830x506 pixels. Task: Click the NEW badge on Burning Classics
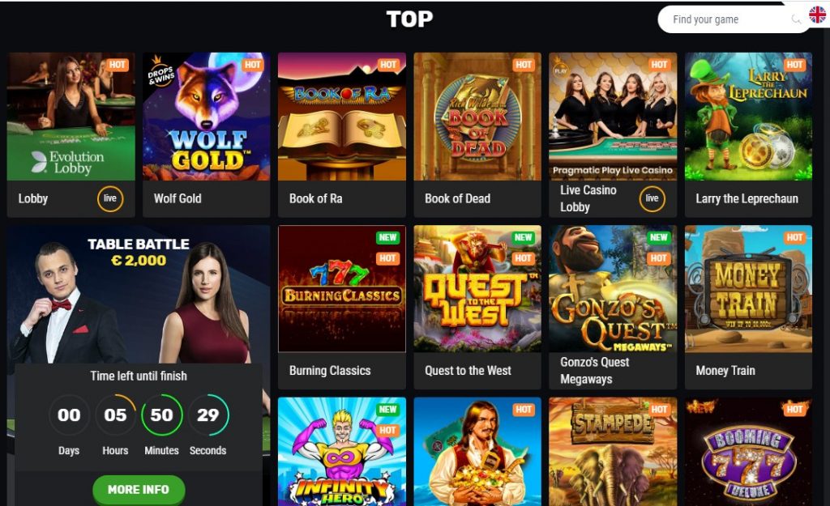coord(387,237)
